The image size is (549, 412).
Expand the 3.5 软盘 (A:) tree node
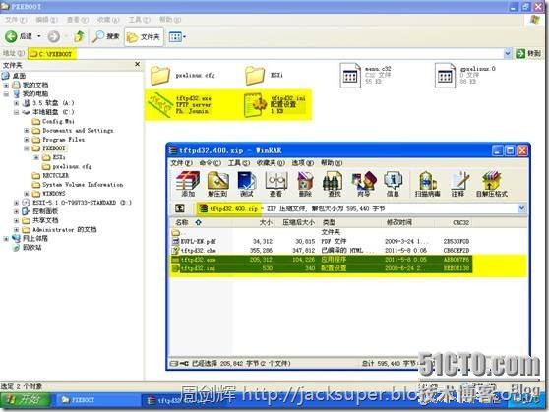pyautogui.click(x=16, y=103)
